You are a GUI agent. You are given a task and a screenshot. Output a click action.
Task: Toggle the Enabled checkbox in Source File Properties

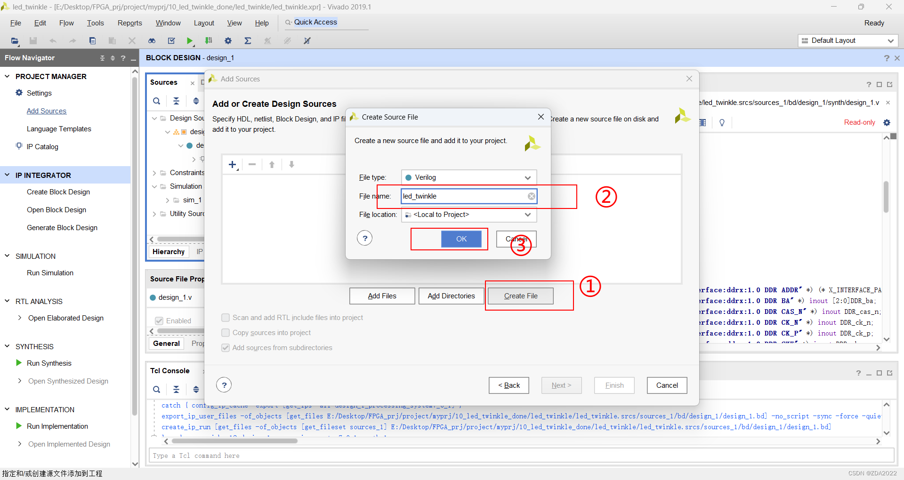click(159, 320)
